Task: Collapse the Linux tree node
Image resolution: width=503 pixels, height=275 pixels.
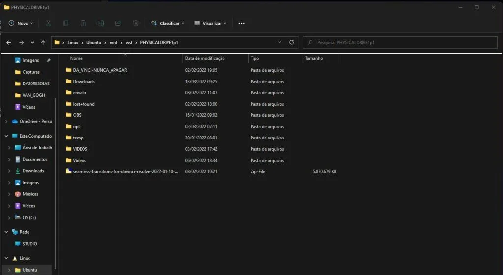Action: [x=6, y=258]
